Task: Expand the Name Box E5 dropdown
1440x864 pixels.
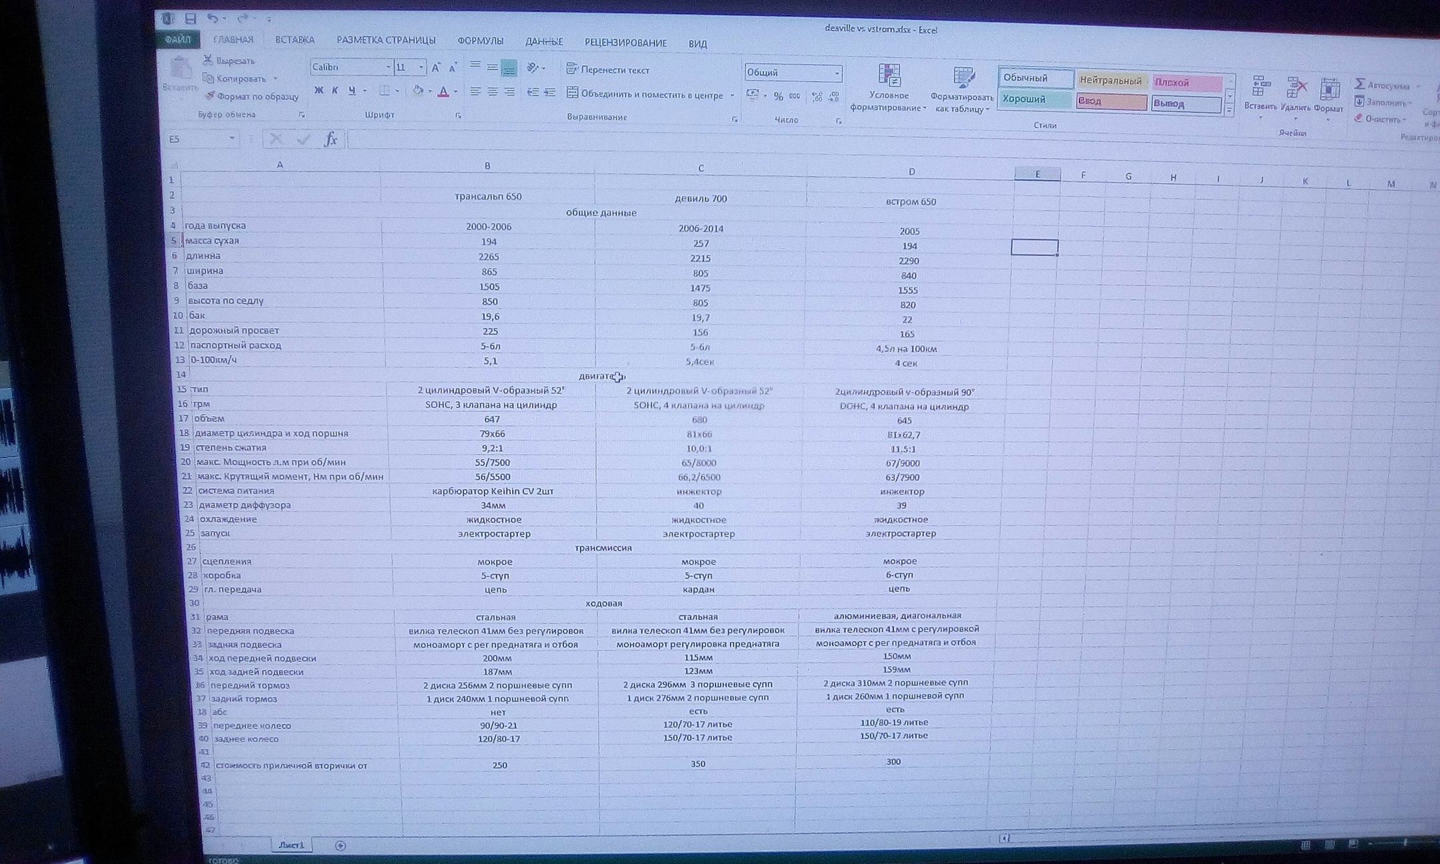Action: pyautogui.click(x=232, y=139)
